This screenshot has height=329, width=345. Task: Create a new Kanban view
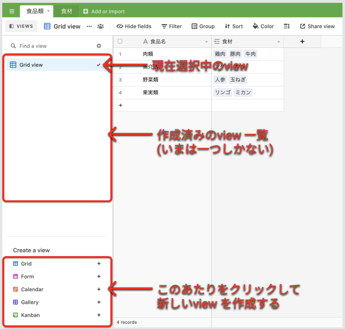pos(99,315)
